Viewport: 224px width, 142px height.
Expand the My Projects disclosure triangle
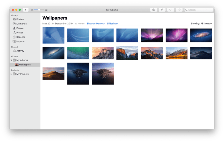(11, 74)
